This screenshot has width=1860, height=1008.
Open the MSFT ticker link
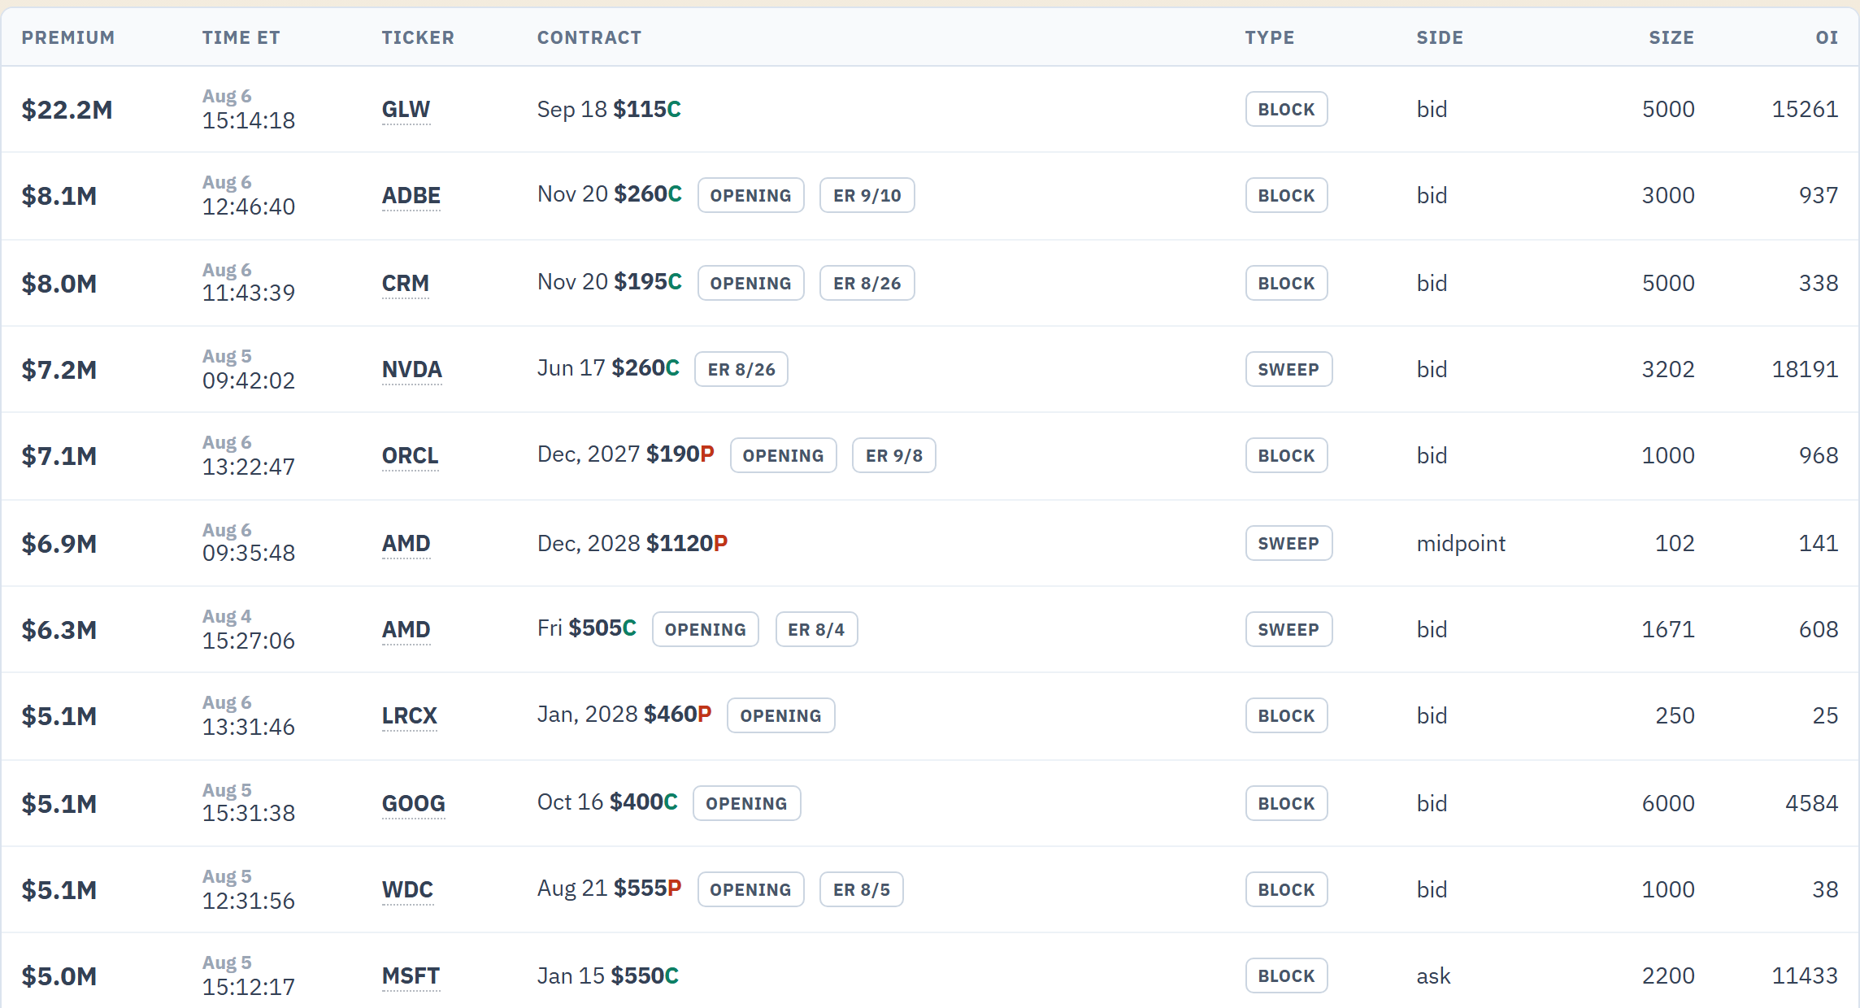click(411, 975)
